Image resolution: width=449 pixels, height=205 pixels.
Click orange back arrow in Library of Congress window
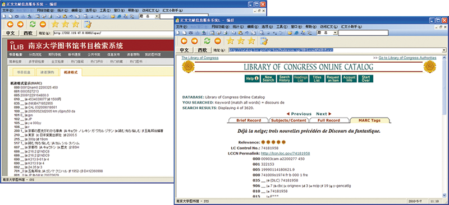click(184, 41)
